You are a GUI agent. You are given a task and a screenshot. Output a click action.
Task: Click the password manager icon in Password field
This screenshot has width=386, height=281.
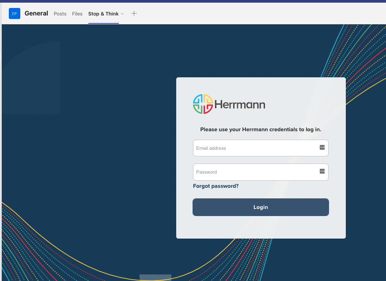322,171
